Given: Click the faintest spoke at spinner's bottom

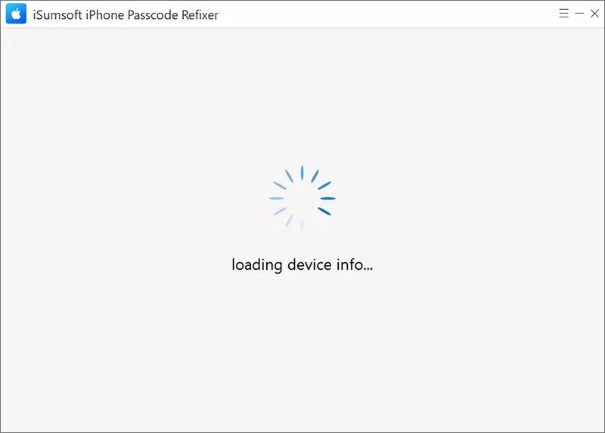Looking at the screenshot, I should [x=302, y=224].
